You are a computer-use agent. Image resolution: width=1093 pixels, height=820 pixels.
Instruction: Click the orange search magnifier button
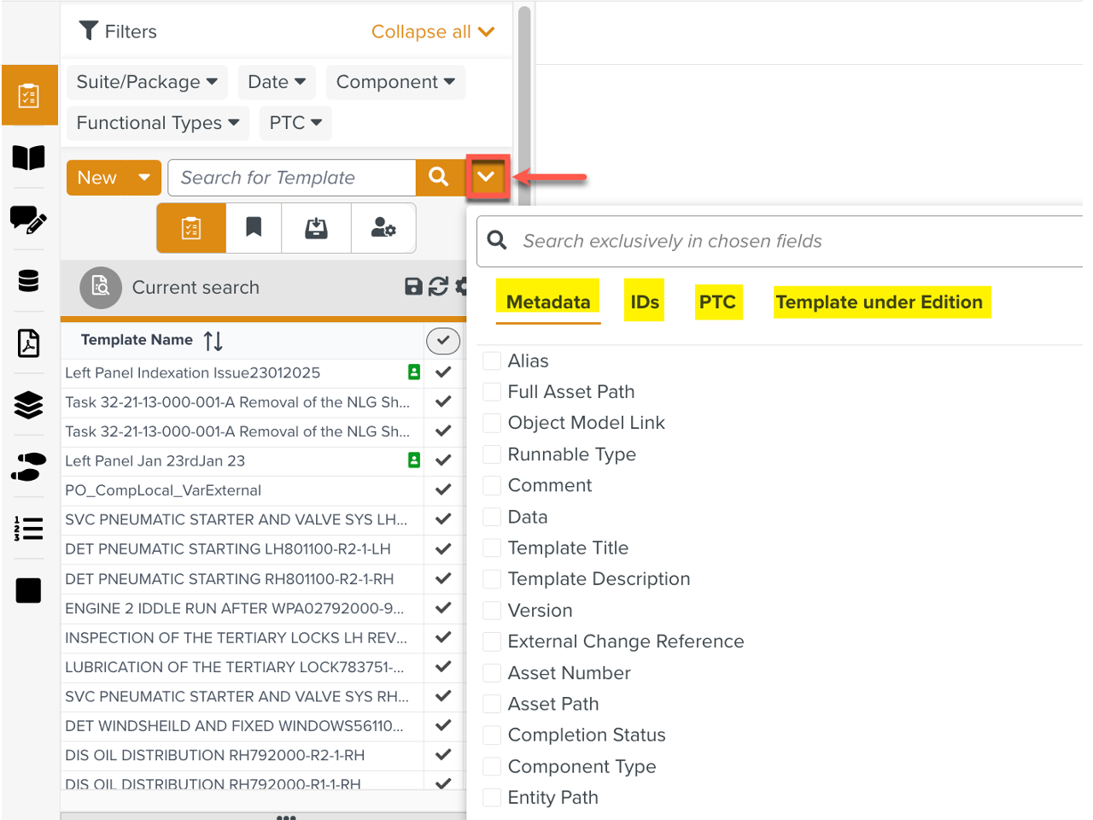439,178
